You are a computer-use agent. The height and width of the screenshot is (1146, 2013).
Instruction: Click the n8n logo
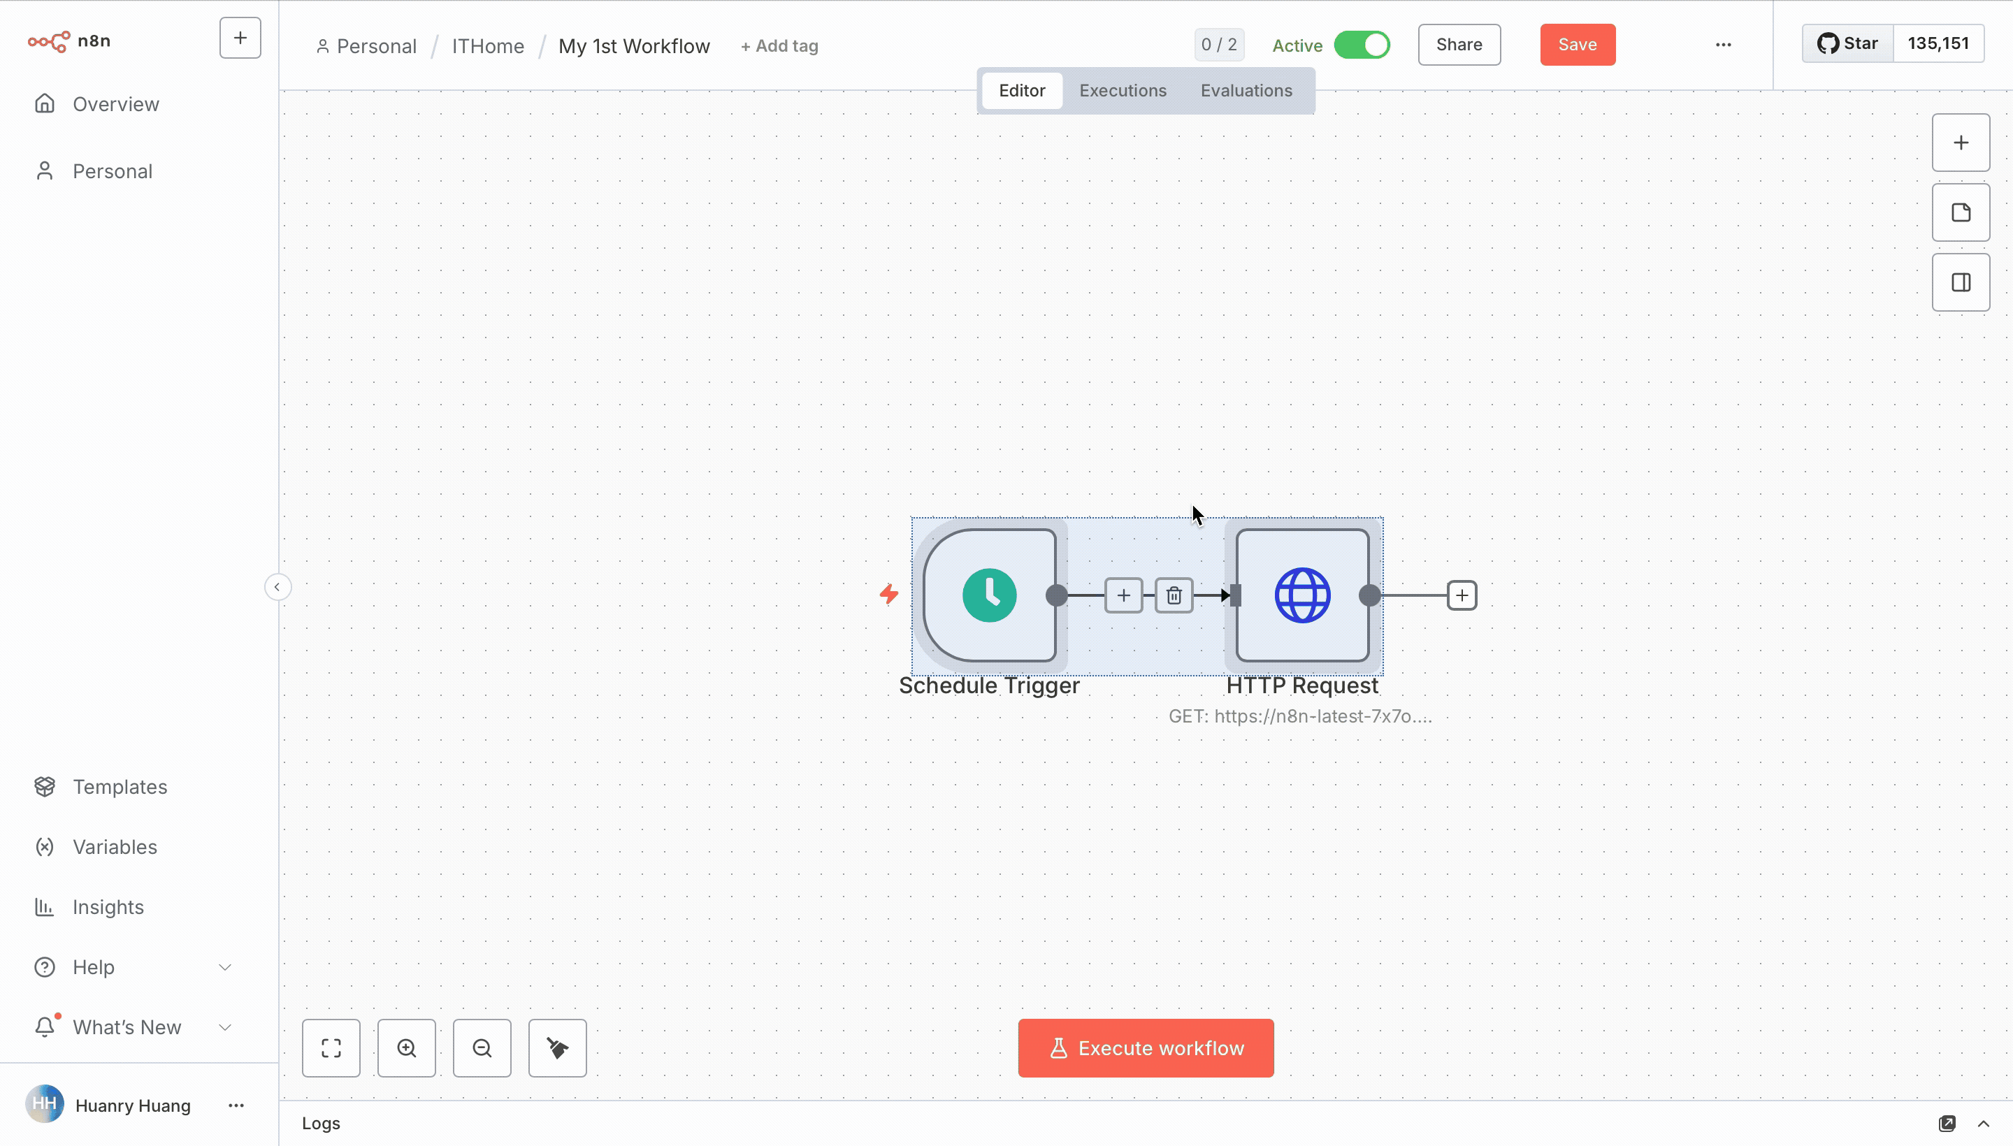[68, 41]
